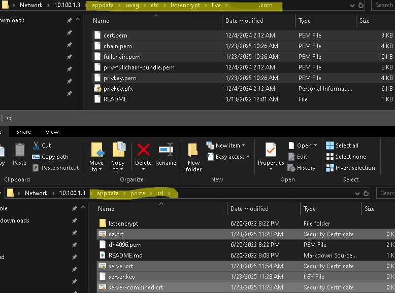Click the Rename icon
This screenshot has width=395, height=293.
tap(166, 150)
